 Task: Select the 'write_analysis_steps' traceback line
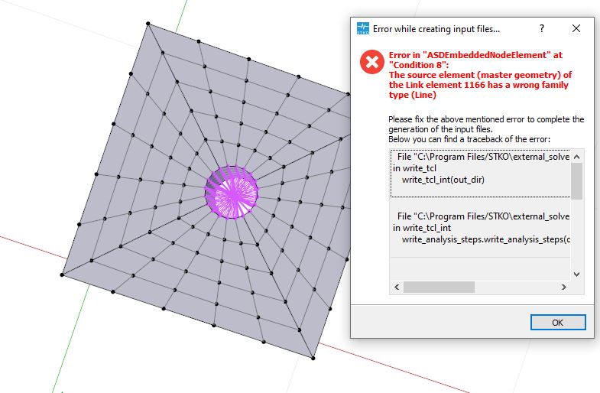(486, 239)
